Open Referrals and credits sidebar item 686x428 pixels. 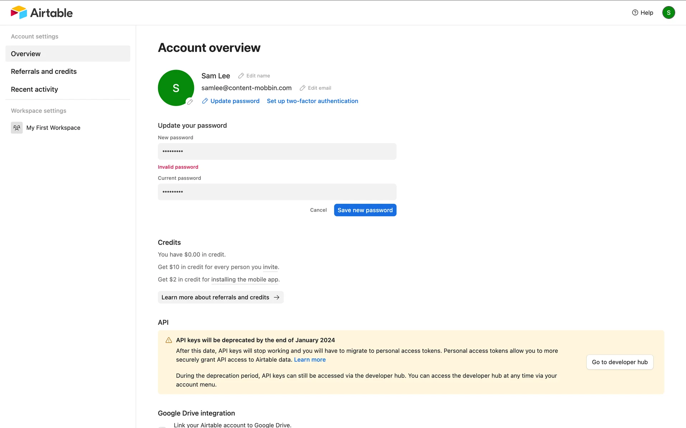(44, 71)
